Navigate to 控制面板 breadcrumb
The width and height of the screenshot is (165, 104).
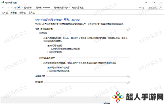(28, 8)
